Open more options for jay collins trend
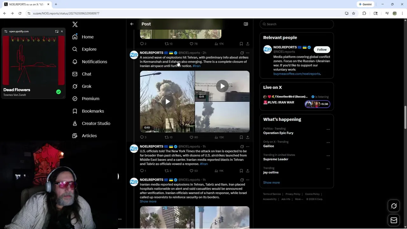 click(x=328, y=169)
